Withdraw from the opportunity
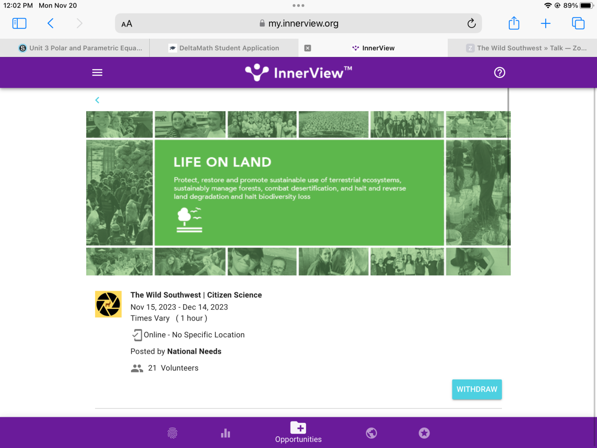The height and width of the screenshot is (448, 597). coord(477,389)
